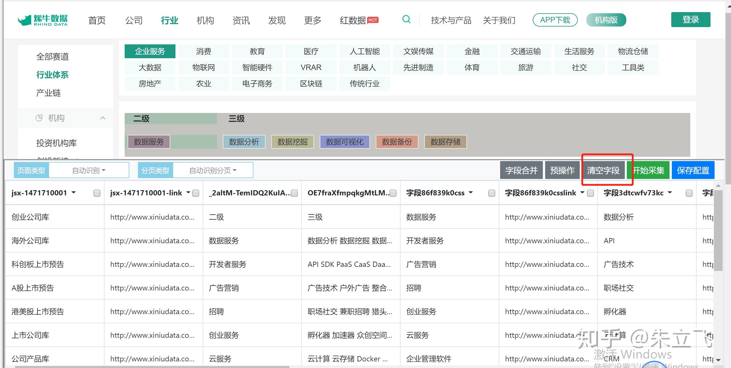Image resolution: width=731 pixels, height=368 pixels.
Task: Open the 公司 nav item
Action: (x=134, y=20)
